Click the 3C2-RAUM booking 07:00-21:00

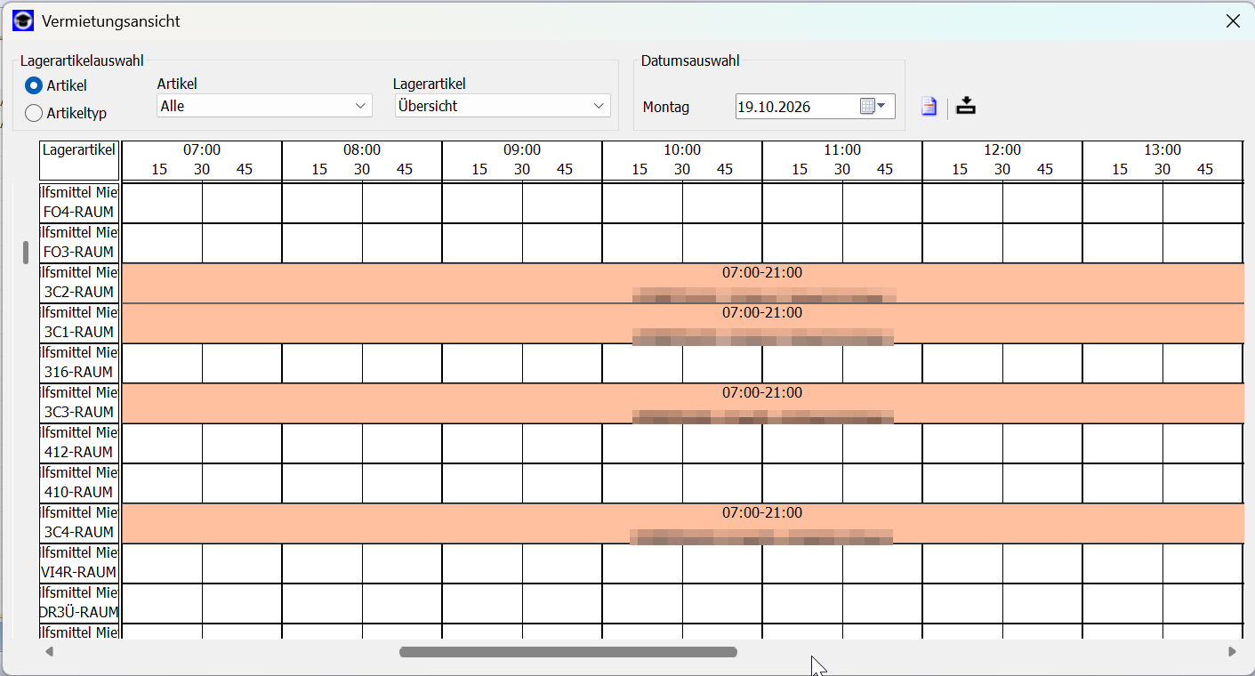click(682, 283)
